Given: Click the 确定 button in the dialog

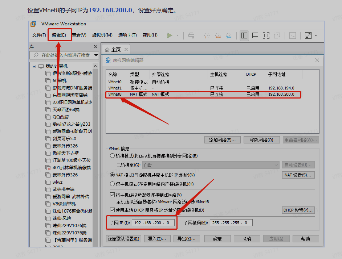Looking at the screenshot, I should [217, 239].
